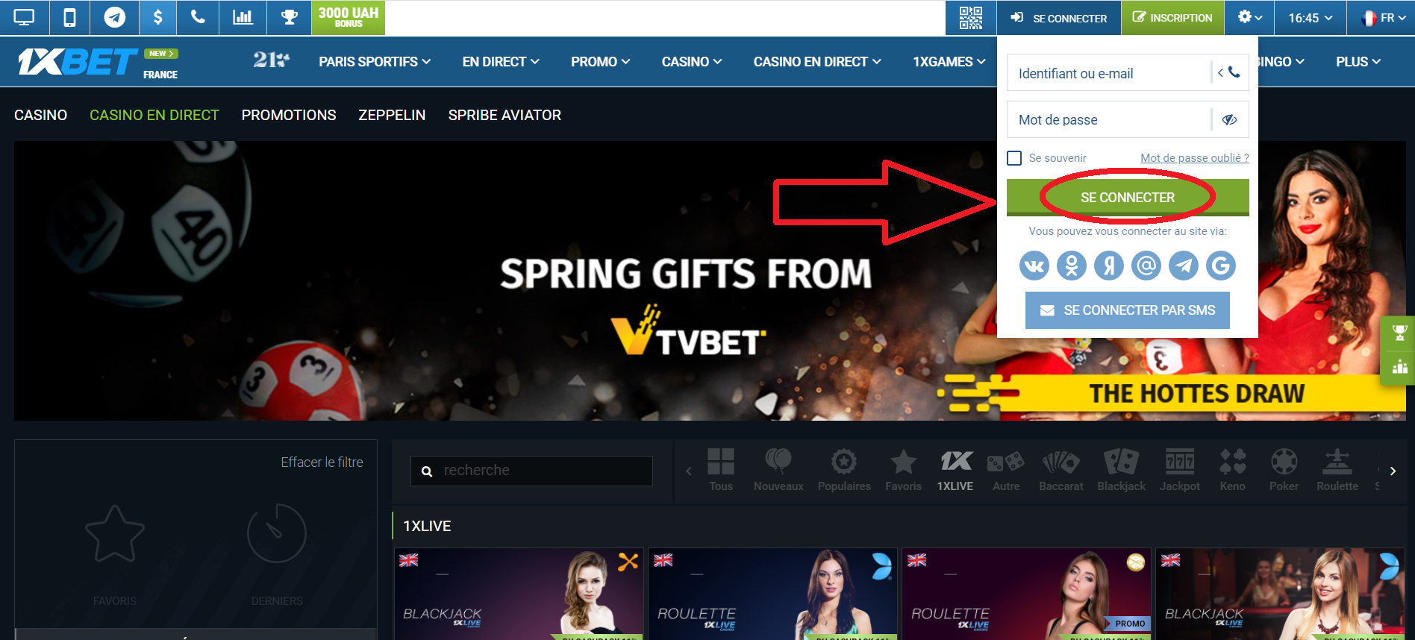Open the 16:45 time zone dropdown
Screen dimensions: 1415x640
[1311, 17]
